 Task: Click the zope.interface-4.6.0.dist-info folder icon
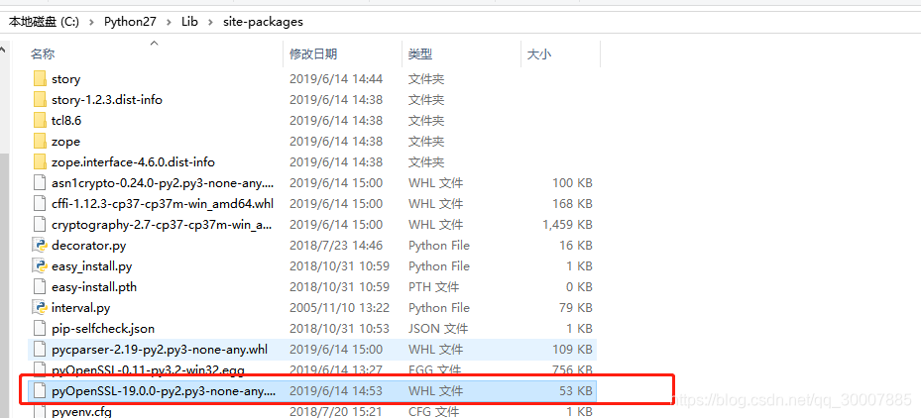40,162
